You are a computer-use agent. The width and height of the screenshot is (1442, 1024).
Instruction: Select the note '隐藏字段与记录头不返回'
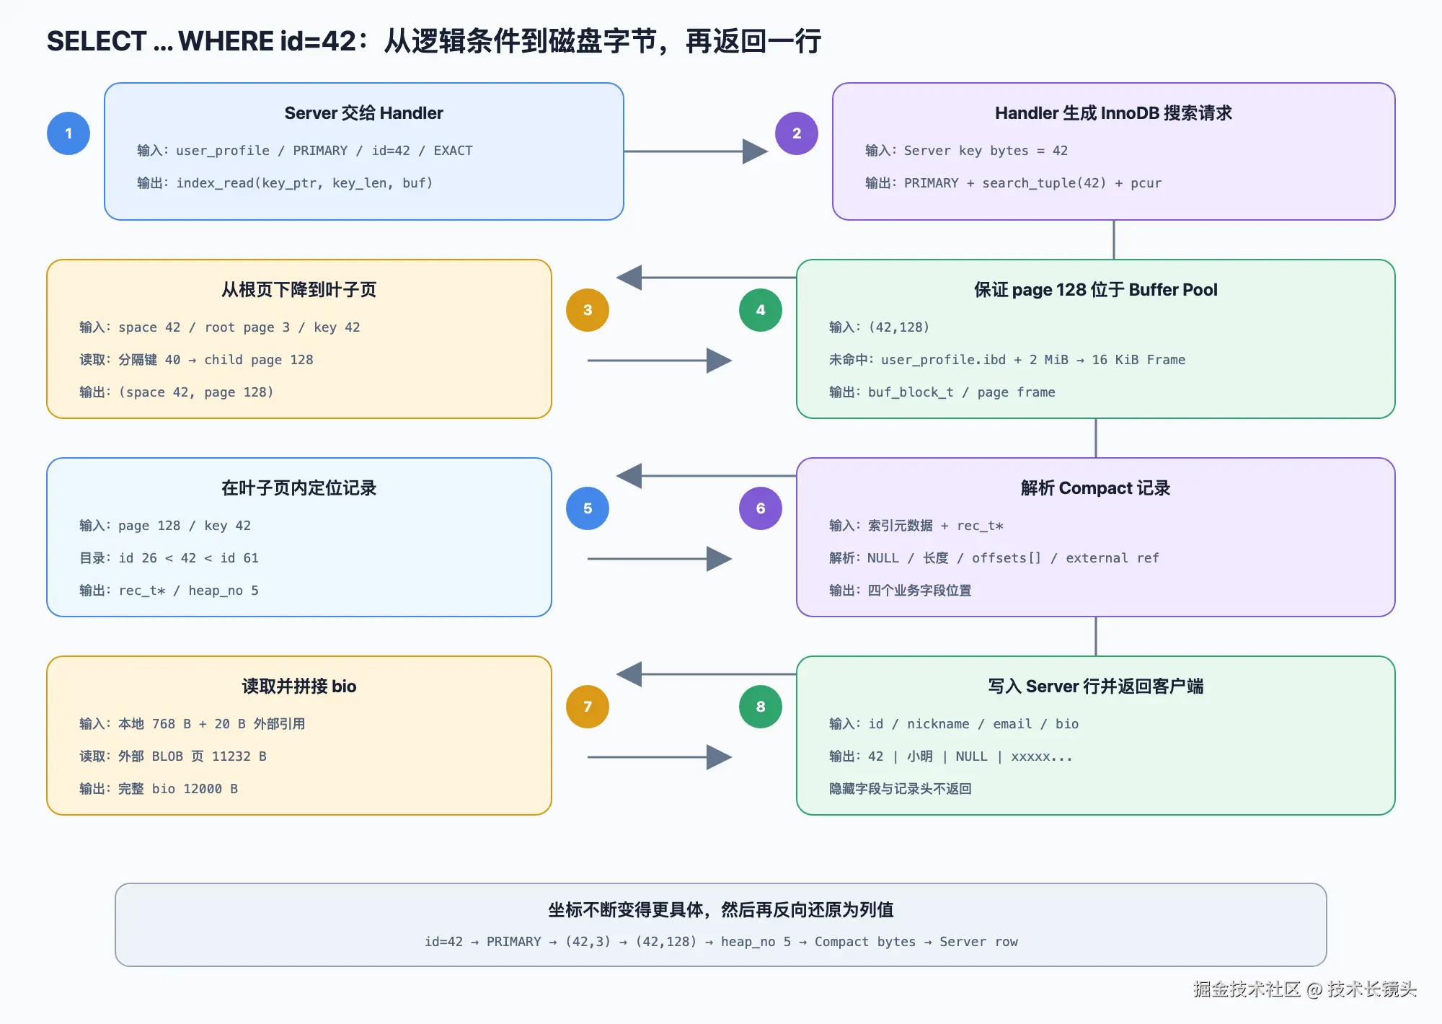point(900,789)
